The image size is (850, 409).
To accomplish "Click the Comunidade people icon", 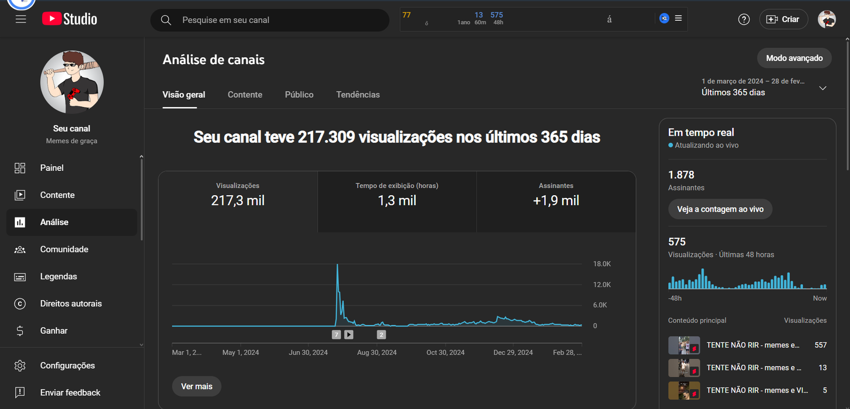I will pos(20,249).
